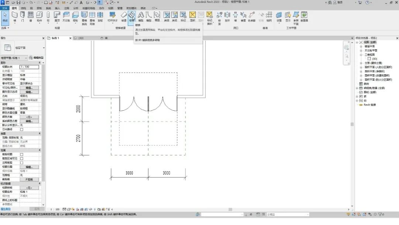Toggle the Annotation Crop (注释裁剪) checkbox
Image resolution: width=399 pixels, height=225 pixels.
22,163
